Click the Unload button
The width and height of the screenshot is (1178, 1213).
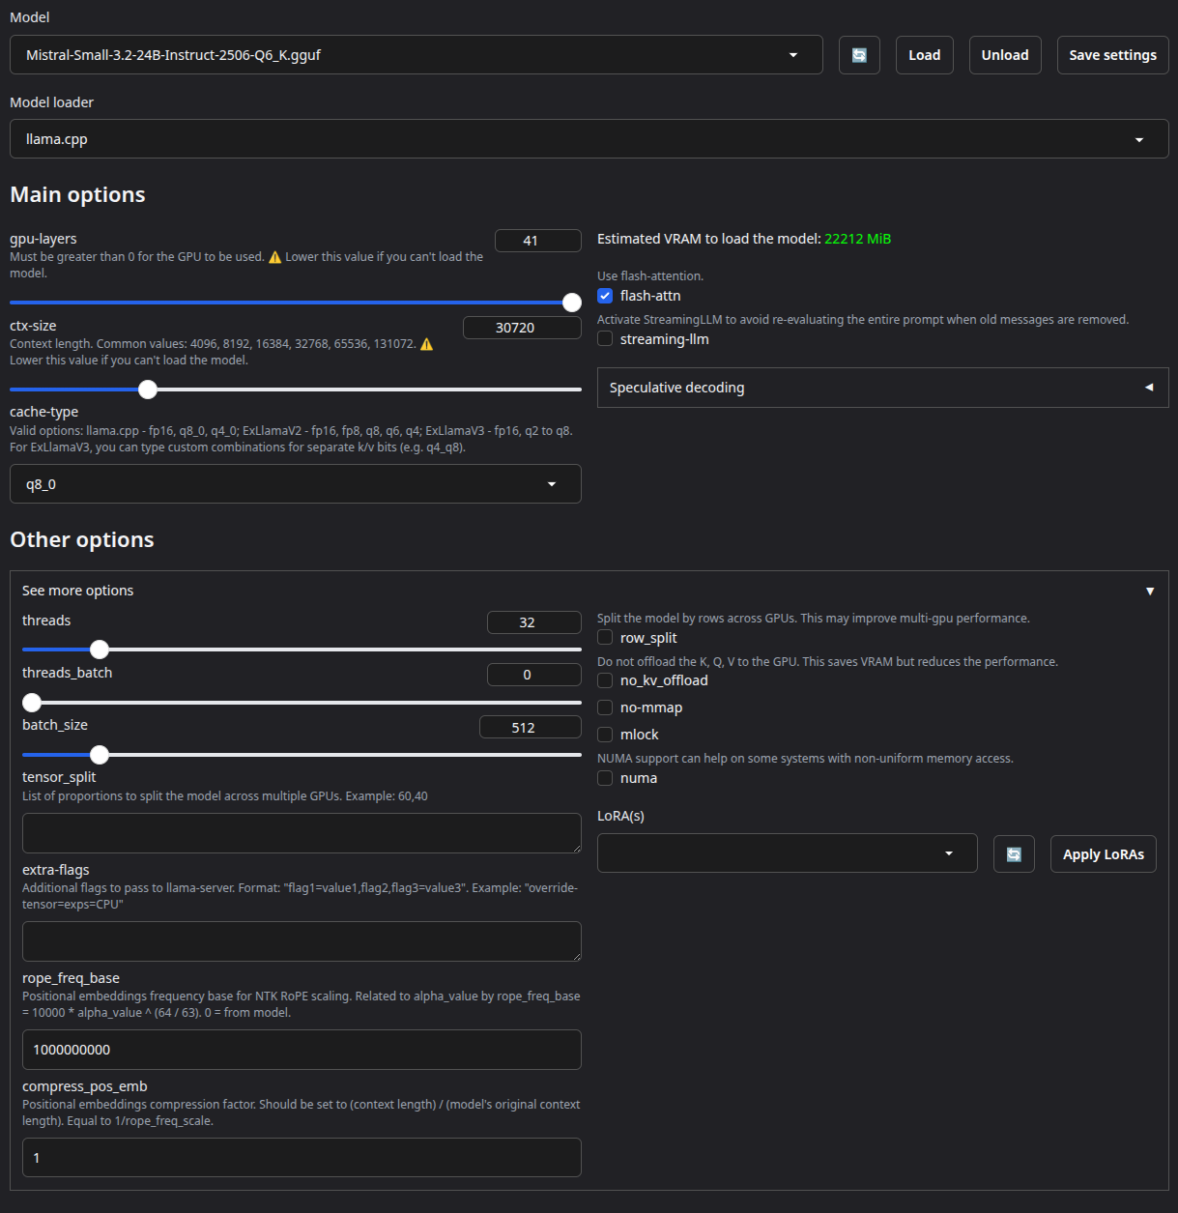coord(1005,55)
